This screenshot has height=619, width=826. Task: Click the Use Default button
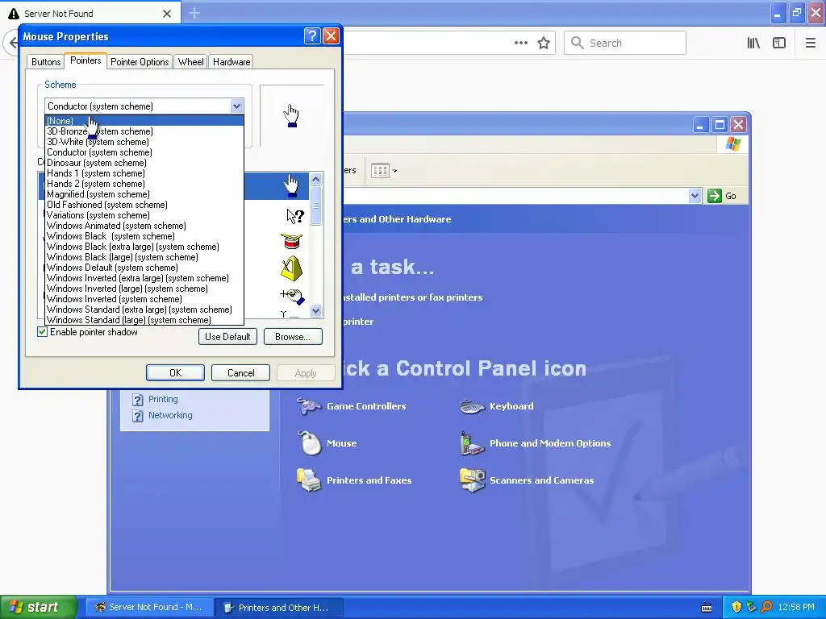point(227,337)
